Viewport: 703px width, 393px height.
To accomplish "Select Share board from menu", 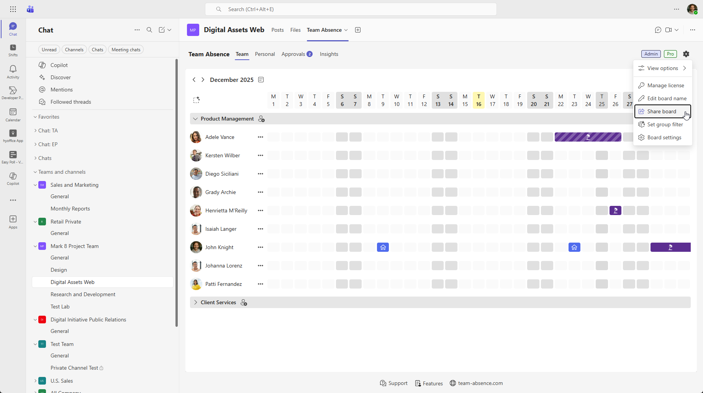I will 662,111.
